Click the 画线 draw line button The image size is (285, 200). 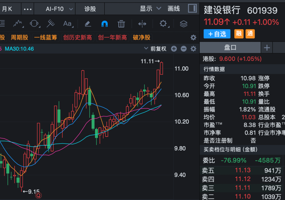coord(174,8)
